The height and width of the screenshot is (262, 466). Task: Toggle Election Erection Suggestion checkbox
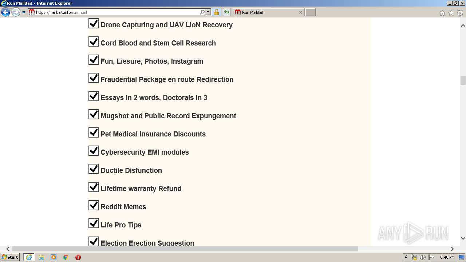pos(94,241)
